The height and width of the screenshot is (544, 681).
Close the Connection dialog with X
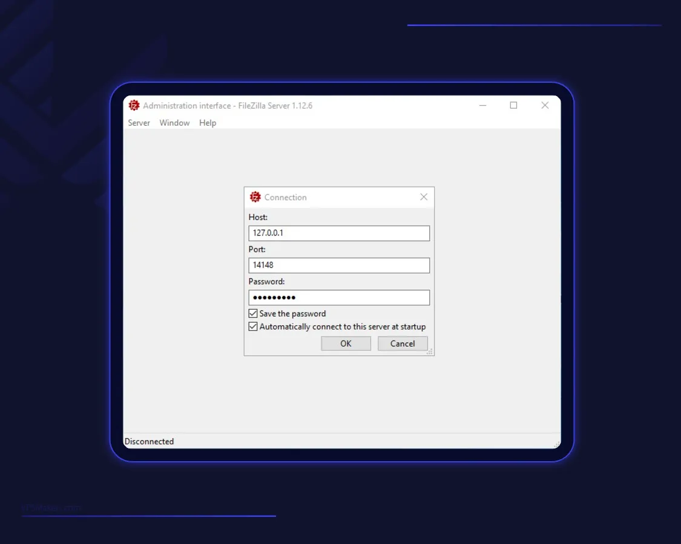[424, 197]
